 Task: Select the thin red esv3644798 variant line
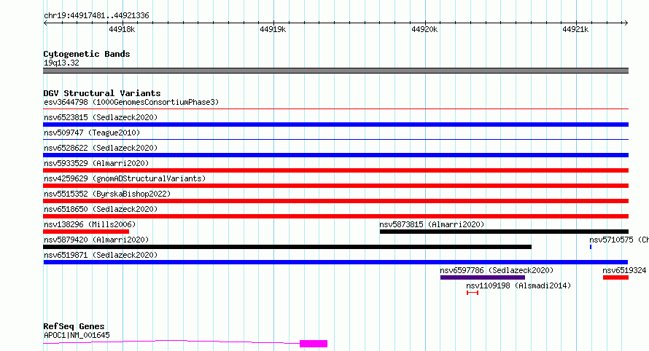click(335, 109)
